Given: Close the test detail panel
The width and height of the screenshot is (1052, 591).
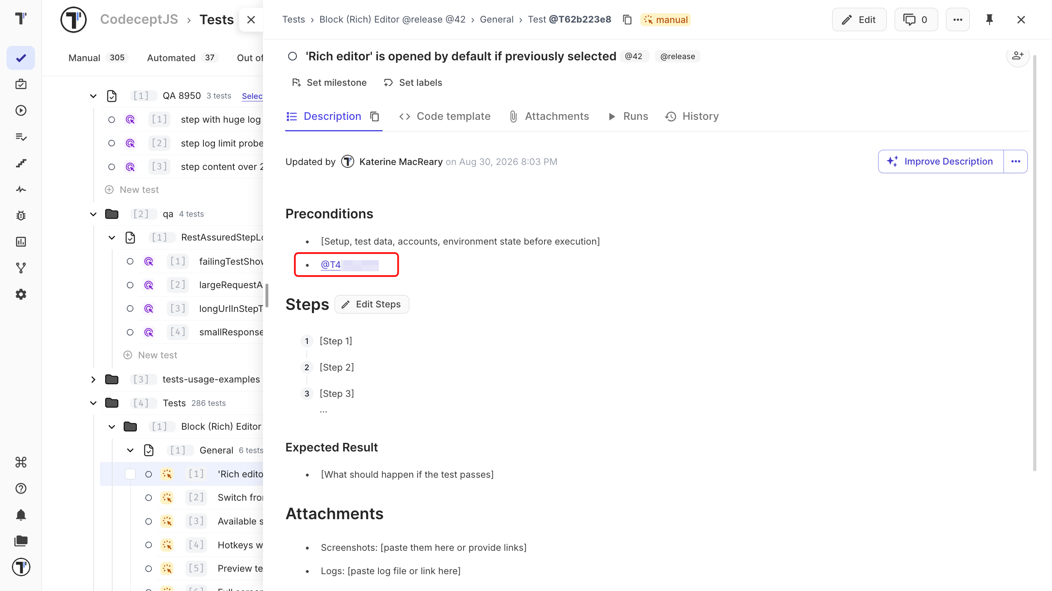Looking at the screenshot, I should [1021, 19].
